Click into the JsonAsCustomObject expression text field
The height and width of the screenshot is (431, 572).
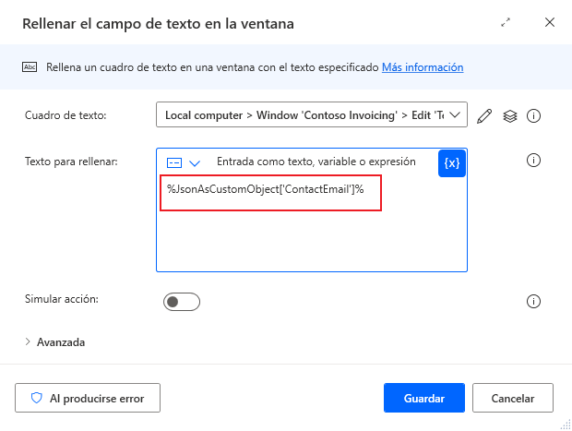[x=270, y=189]
